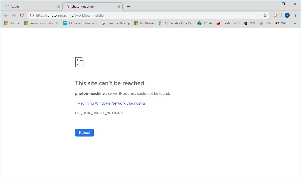301x181 pixels.
Task: Open the profile avatar labeled A
Action: tap(287, 15)
